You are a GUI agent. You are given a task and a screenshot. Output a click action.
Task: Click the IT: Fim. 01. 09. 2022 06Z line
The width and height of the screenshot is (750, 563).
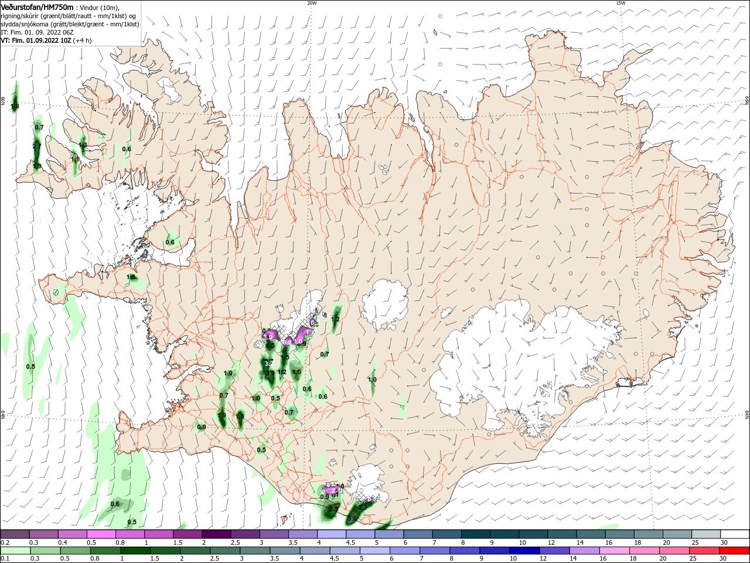36,32
